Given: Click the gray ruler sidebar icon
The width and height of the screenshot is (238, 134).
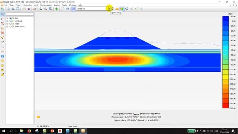Looking at the screenshot, I should coord(3,51).
